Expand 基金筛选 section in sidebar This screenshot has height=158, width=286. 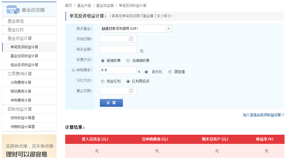(16, 21)
